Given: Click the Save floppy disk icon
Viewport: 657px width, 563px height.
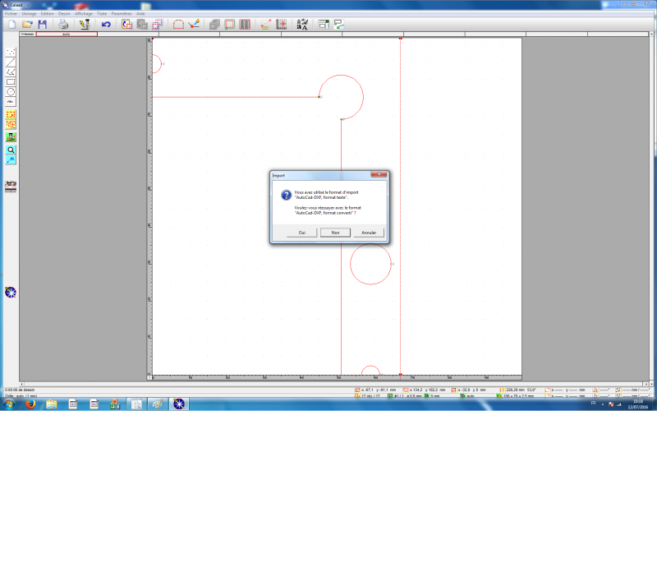Looking at the screenshot, I should coord(42,25).
